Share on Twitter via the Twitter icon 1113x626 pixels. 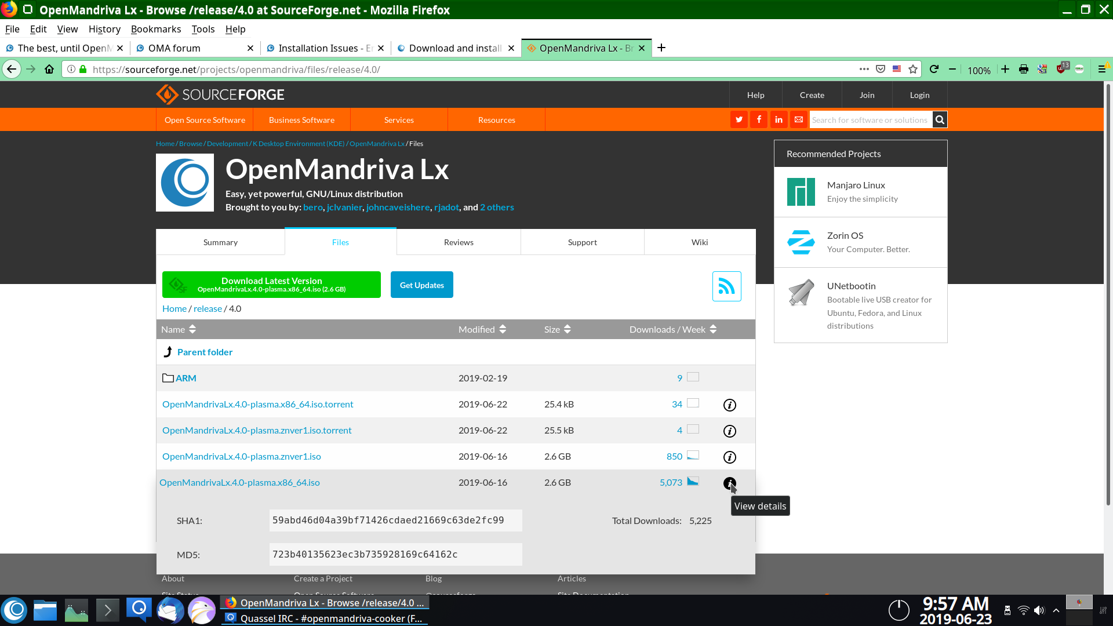click(739, 119)
